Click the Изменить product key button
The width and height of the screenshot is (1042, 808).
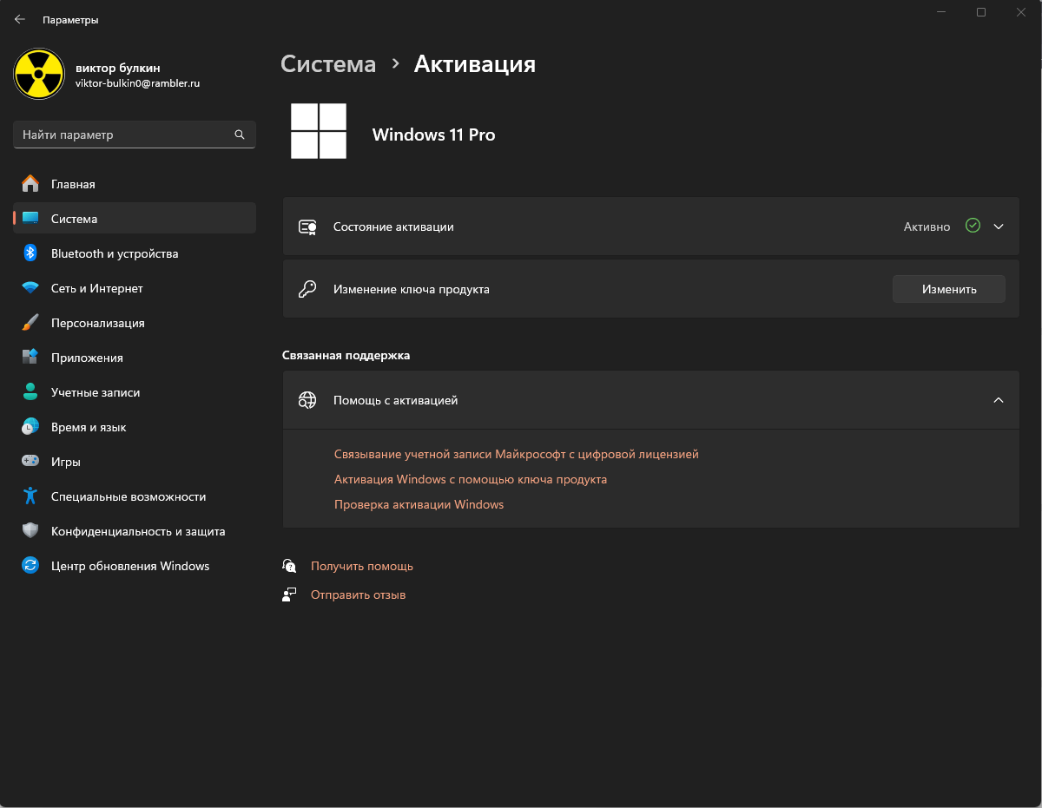(949, 289)
